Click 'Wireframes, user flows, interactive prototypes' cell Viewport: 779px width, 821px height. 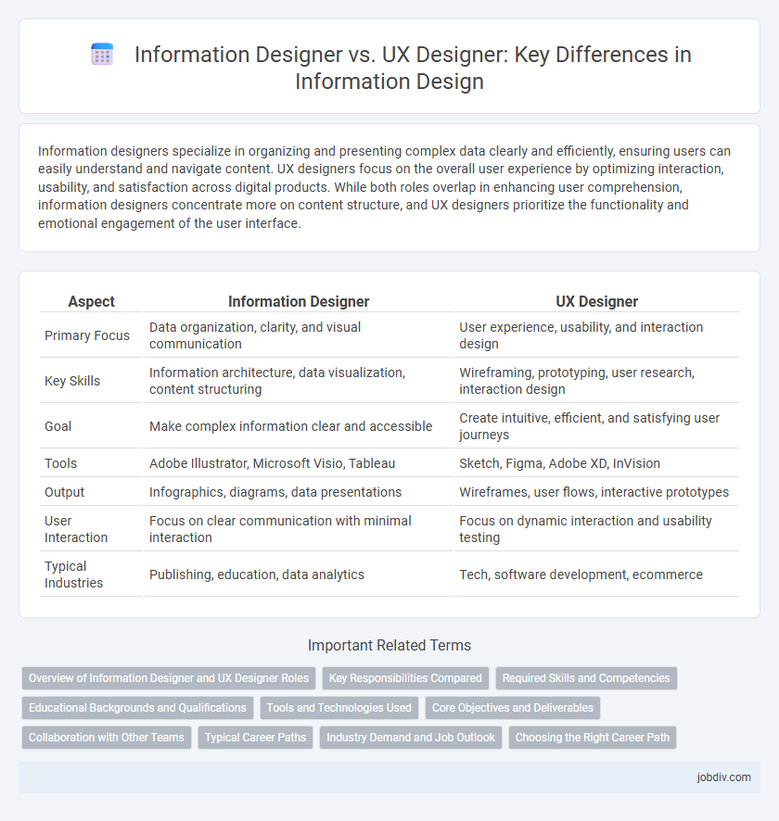coord(594,492)
